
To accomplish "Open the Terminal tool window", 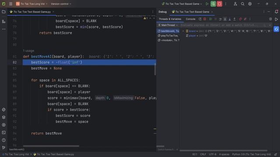I will click(3, 133).
